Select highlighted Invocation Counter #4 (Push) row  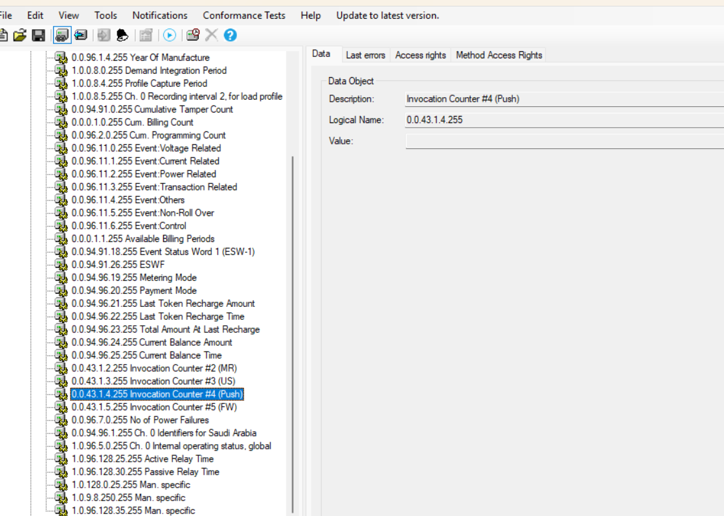tap(157, 394)
